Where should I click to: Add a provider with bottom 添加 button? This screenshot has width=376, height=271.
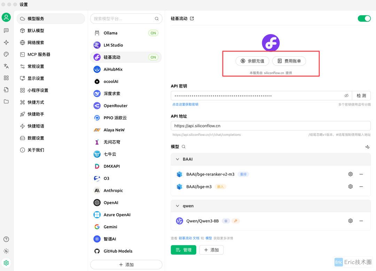[126, 265]
